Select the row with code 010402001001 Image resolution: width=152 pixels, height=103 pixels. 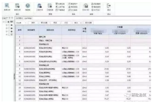(x=83, y=48)
